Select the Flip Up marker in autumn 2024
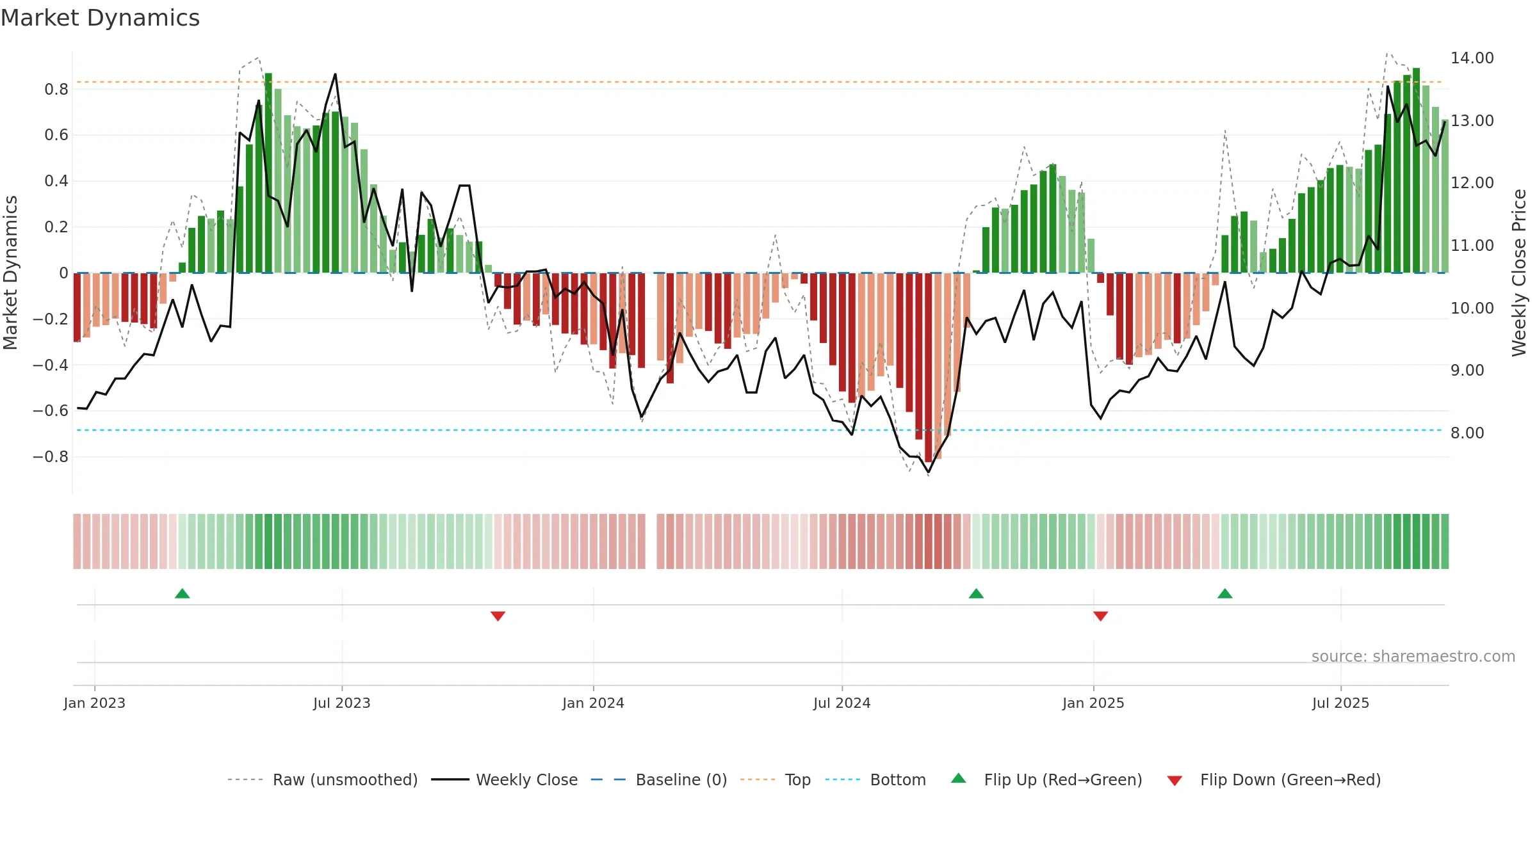This screenshot has height=864, width=1537. [976, 593]
